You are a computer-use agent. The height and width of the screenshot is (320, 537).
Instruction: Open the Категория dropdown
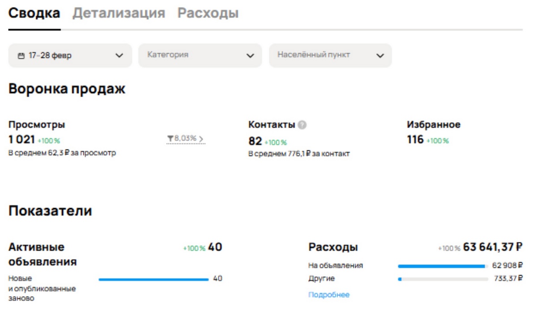click(200, 55)
